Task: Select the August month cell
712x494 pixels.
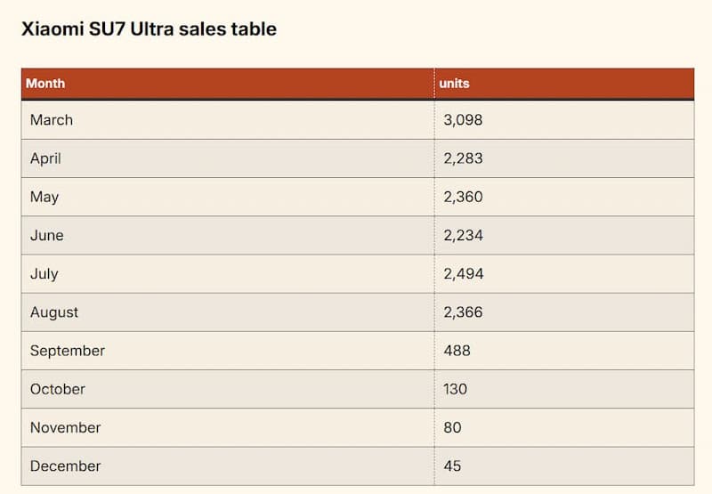Action: (54, 312)
